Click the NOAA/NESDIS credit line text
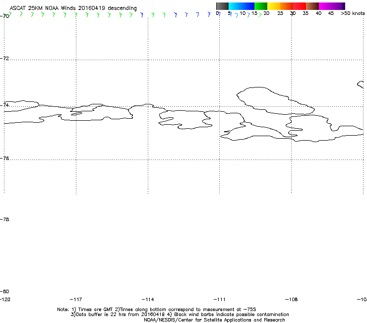The height and width of the screenshot is (323, 367). [x=214, y=320]
